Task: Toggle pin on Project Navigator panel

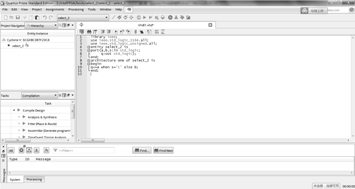Action: [64, 25]
